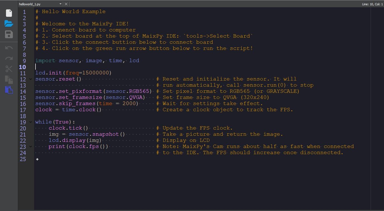Cut selection using the scissors icon
Viewport: 384px width, 211px height.
coord(9,69)
